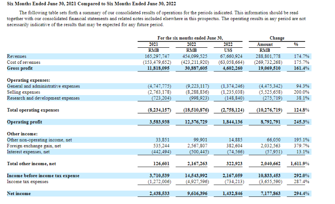Select the Interest expenses, net label

[x=28, y=152]
